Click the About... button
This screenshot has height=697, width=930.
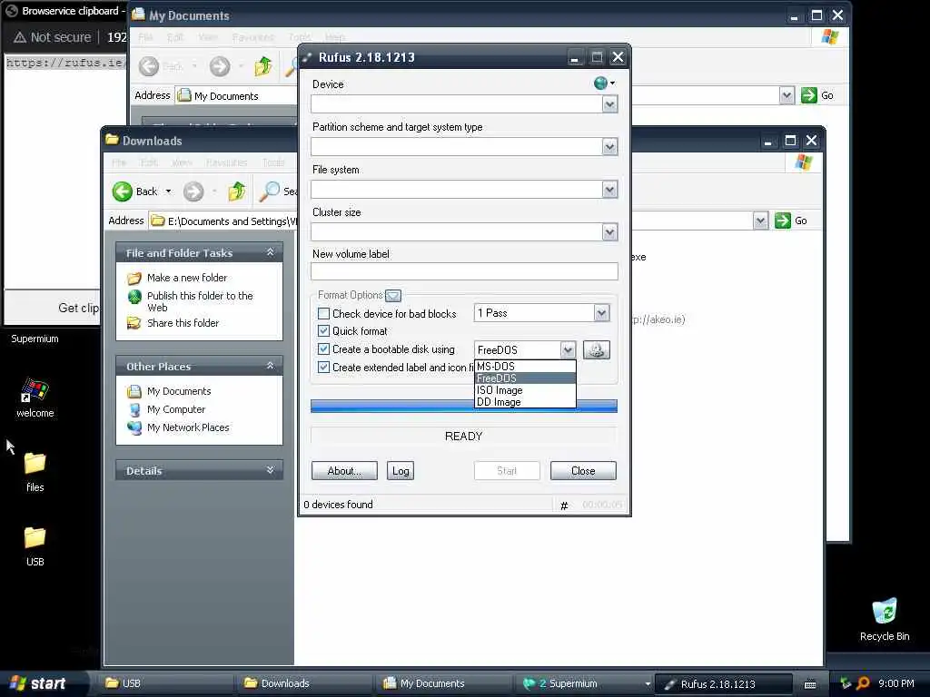pos(344,471)
